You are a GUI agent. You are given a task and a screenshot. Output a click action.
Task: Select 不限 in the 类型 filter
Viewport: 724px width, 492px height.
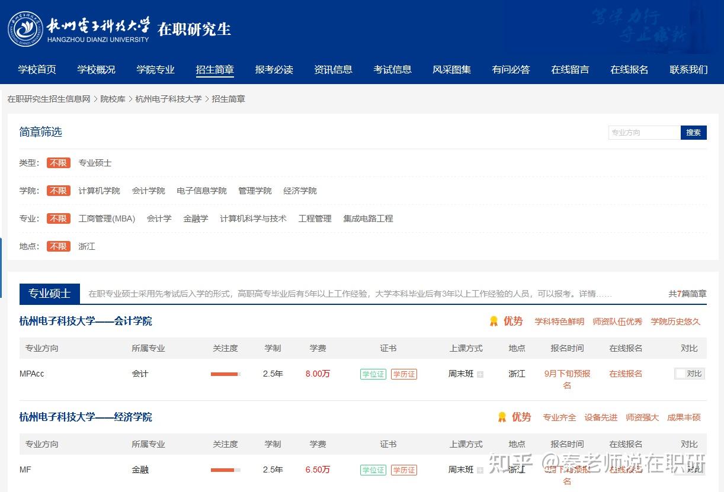point(59,163)
